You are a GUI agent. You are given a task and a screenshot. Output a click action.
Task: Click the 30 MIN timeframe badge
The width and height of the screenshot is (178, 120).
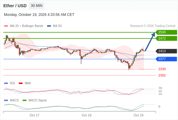(x=37, y=6)
